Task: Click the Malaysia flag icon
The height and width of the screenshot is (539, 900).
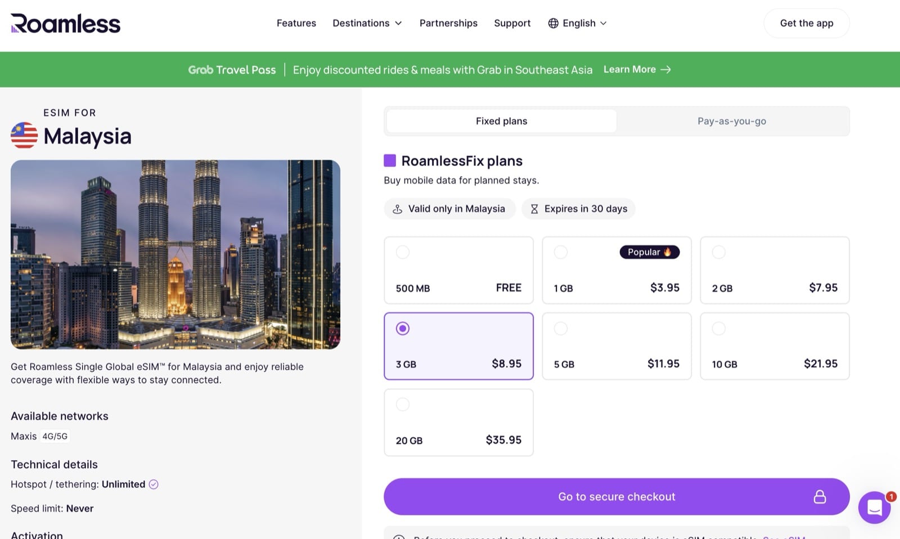Action: pyautogui.click(x=24, y=136)
